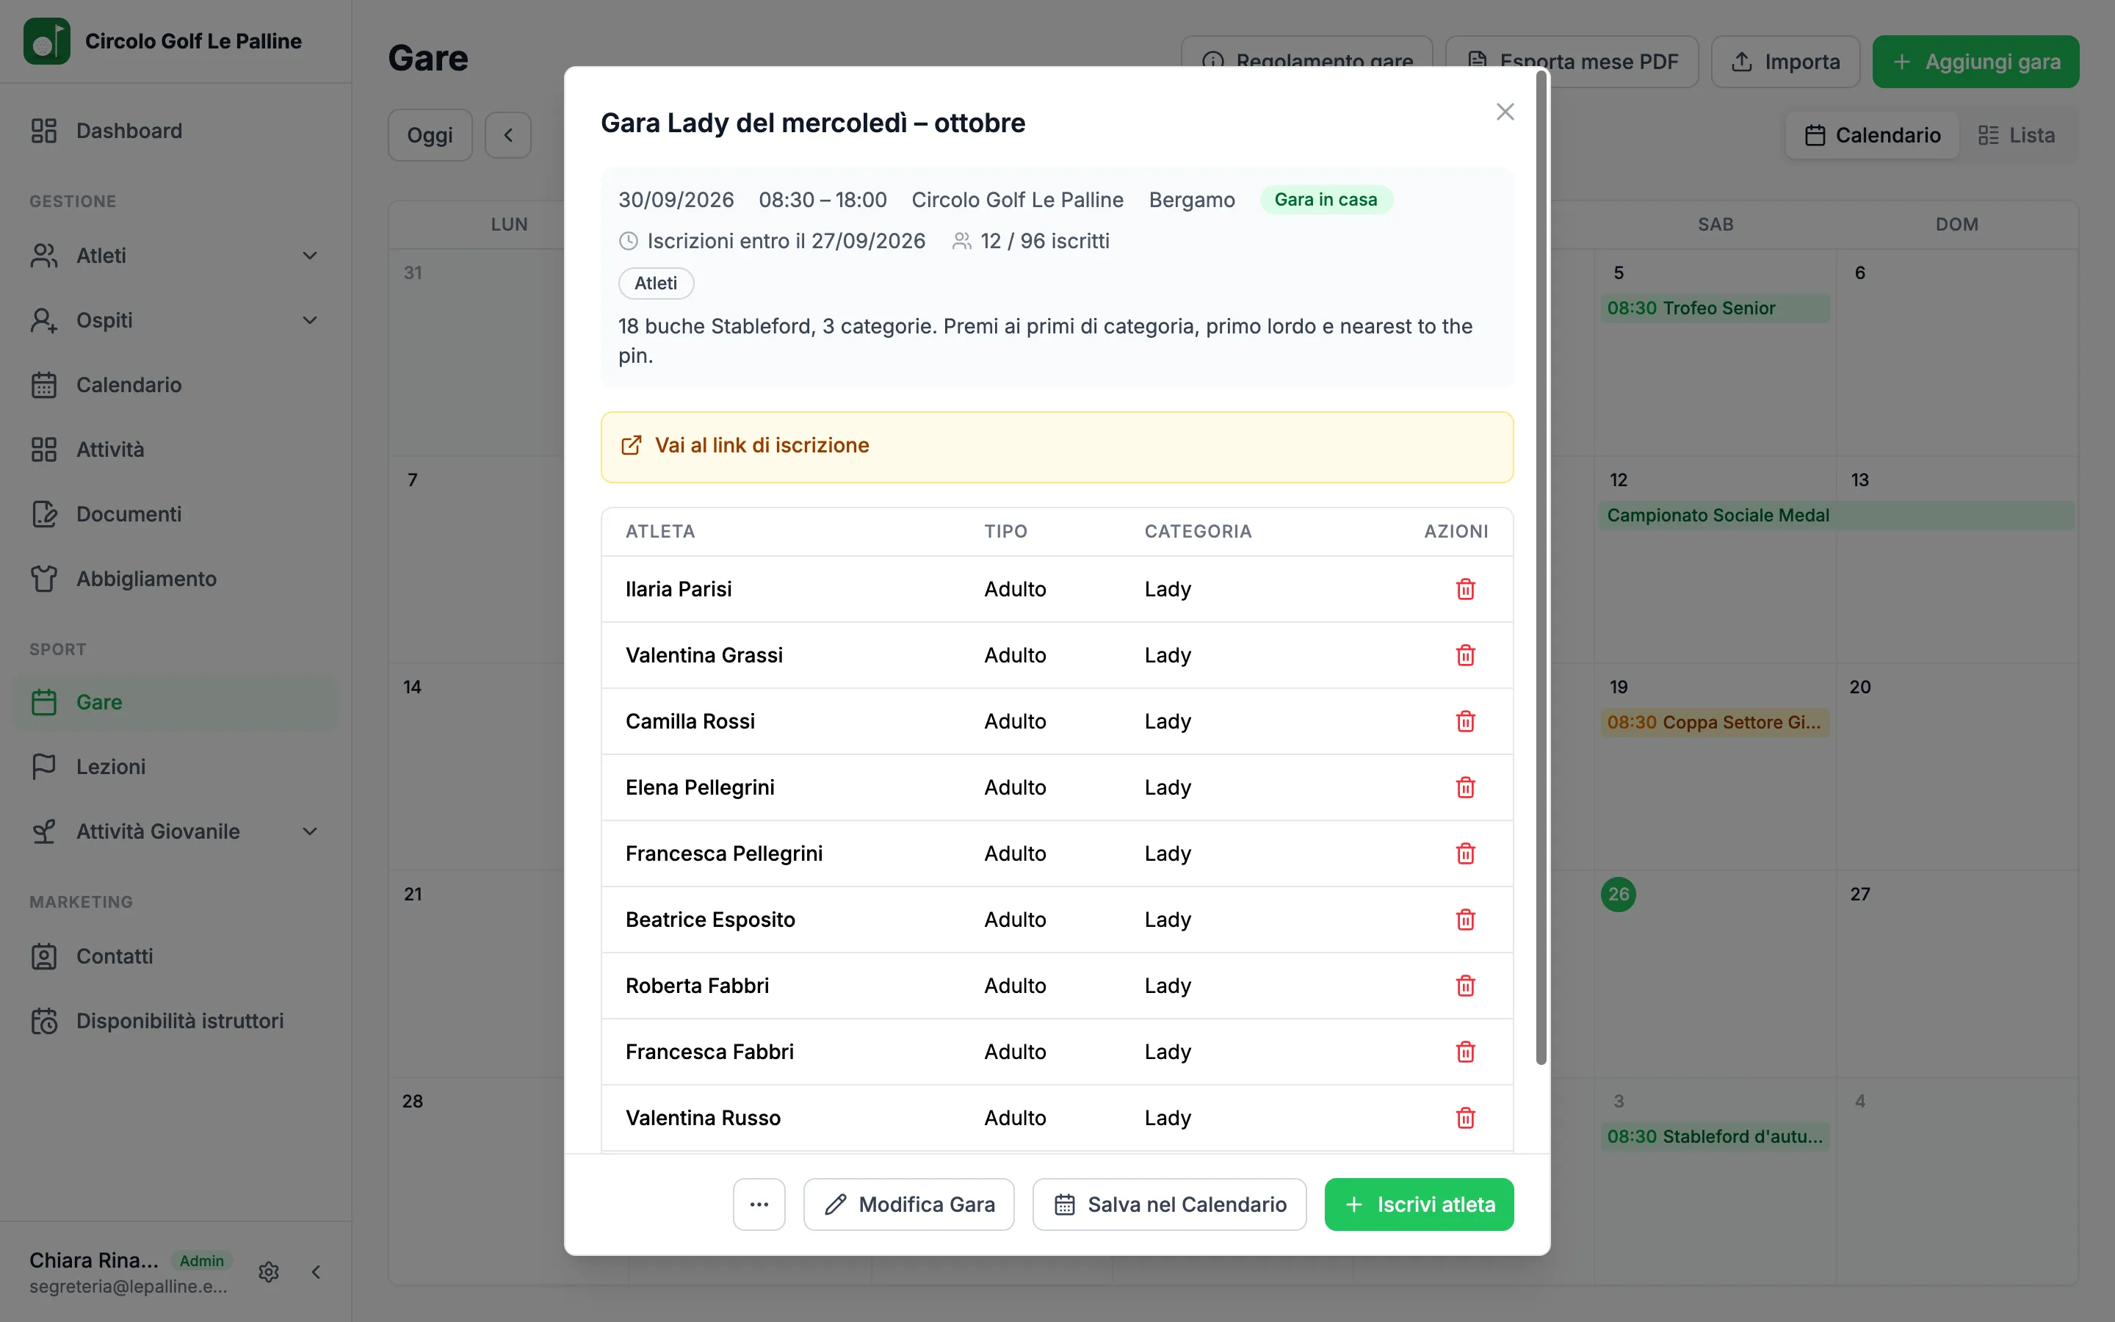
Task: Click the Importa button
Action: point(1785,62)
